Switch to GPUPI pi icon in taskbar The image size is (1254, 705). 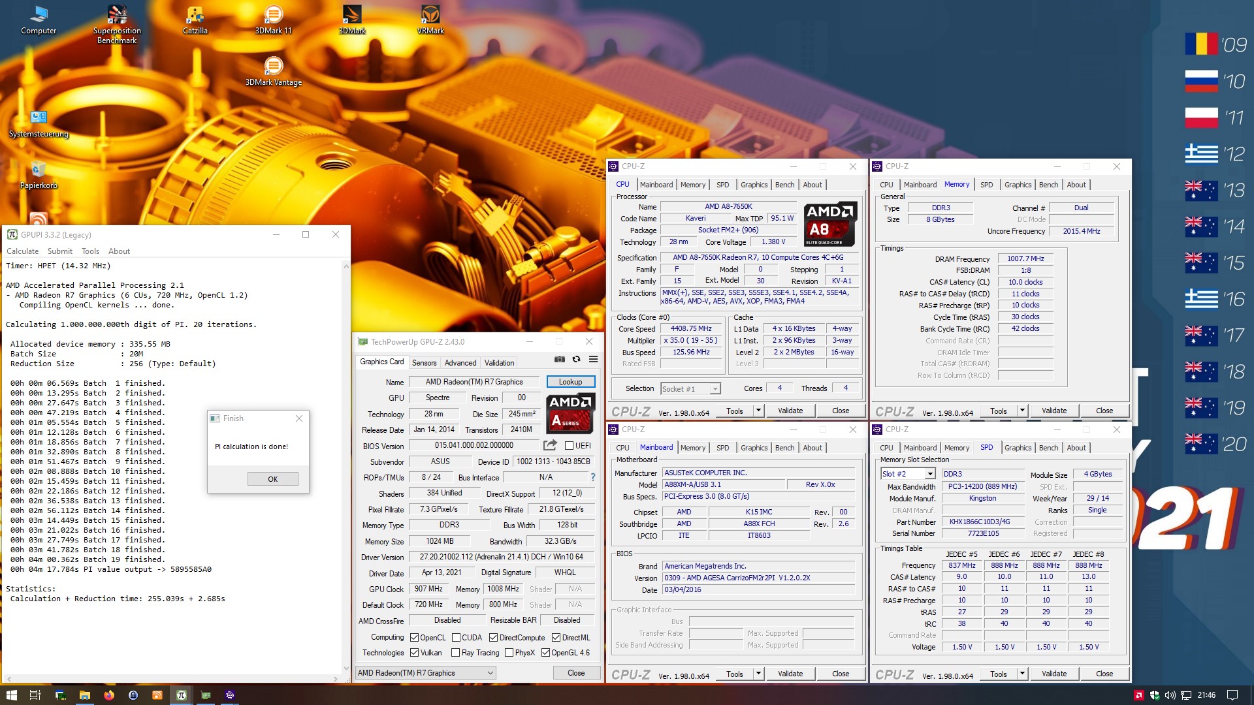pyautogui.click(x=182, y=695)
